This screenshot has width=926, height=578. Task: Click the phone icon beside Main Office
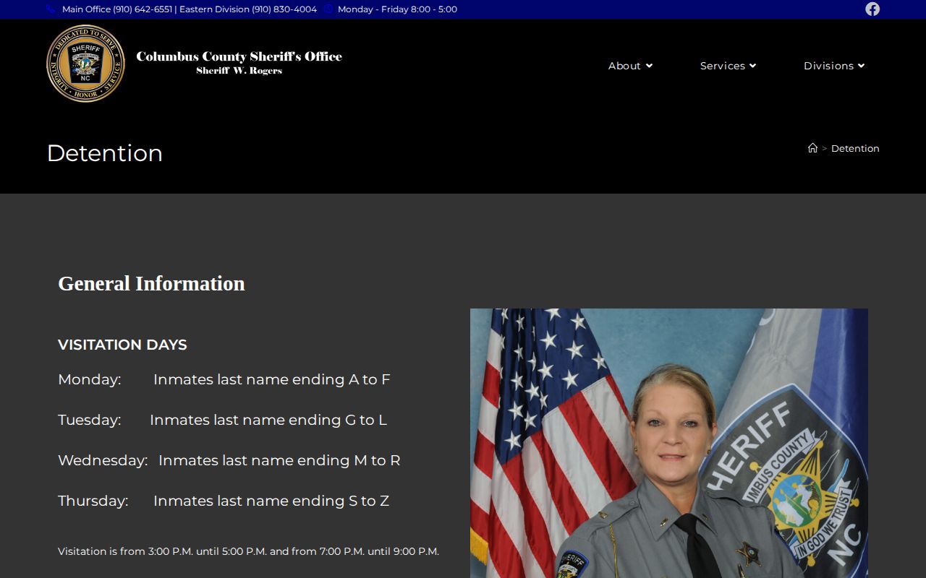[51, 9]
